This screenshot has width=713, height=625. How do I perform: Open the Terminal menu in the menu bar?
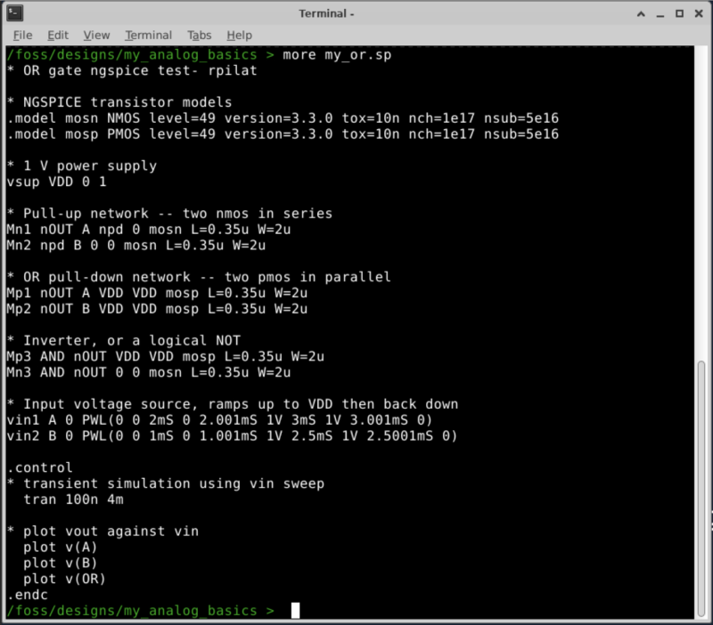coord(148,35)
